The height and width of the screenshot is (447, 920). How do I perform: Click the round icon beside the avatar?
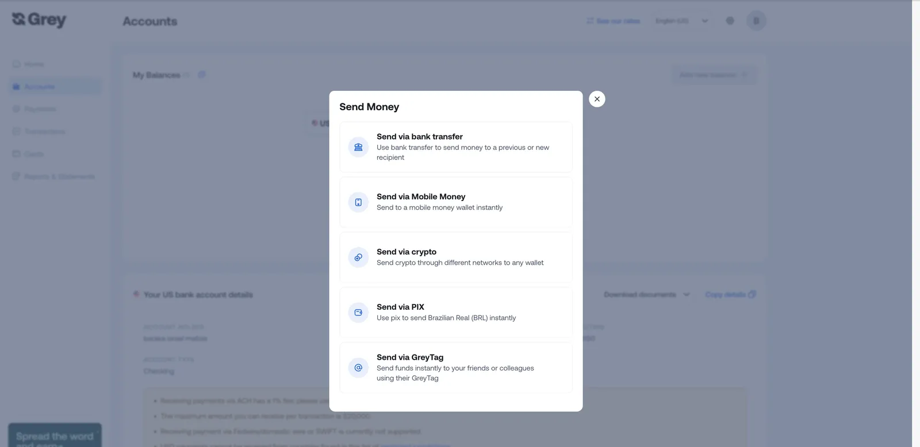(730, 21)
